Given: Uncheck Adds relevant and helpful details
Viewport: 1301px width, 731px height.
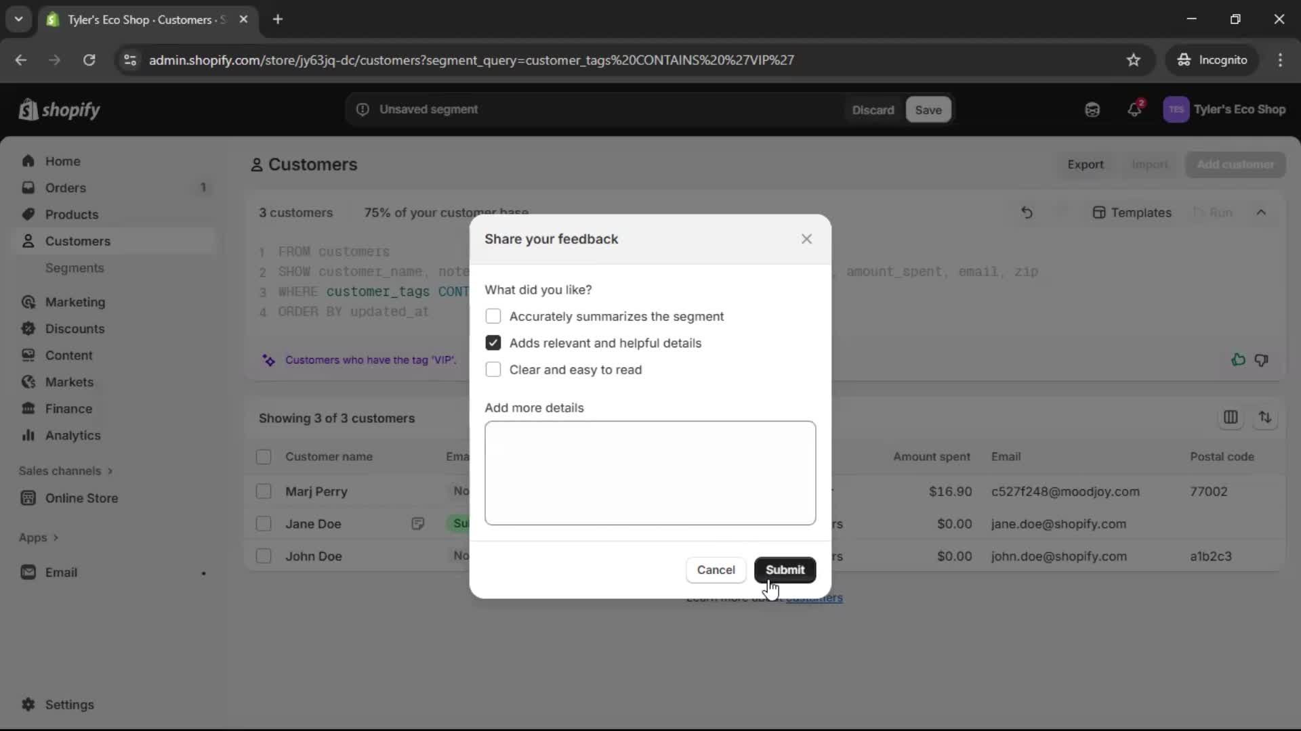Looking at the screenshot, I should (x=493, y=343).
